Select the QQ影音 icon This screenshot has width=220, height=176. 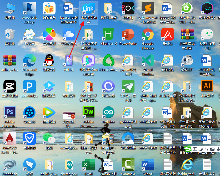click(x=29, y=113)
